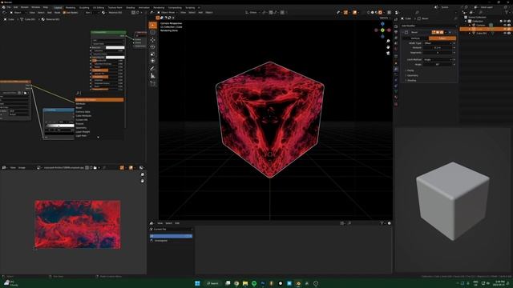Switch to solid viewport shading mode
The width and height of the screenshot is (513, 288).
pyautogui.click(x=372, y=13)
